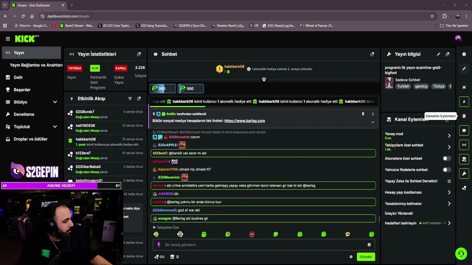The image size is (472, 265).
Task: Reload the page in the browser
Action: click(x=23, y=16)
